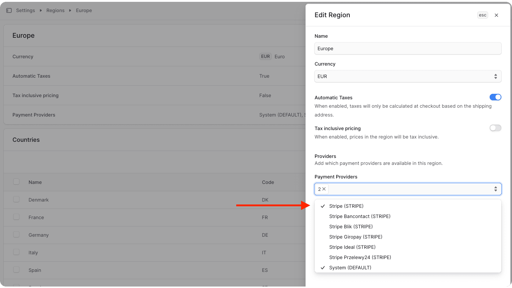The height and width of the screenshot is (288, 512).
Task: Close the Edit Region panel with the X
Action: 496,15
